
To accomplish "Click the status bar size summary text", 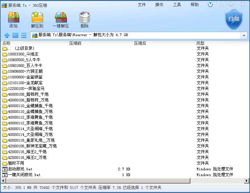I will (82, 188).
